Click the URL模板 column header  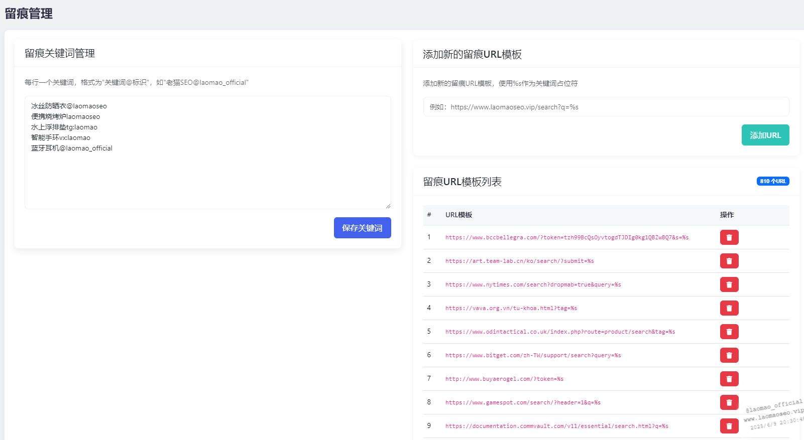[458, 215]
